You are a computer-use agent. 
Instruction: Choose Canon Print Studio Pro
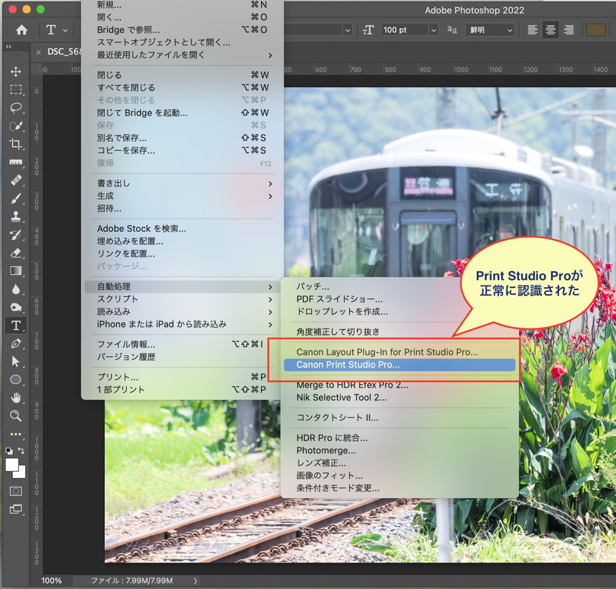[x=399, y=364]
